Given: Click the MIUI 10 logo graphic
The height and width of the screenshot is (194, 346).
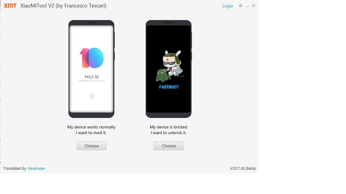Looking at the screenshot, I should [x=92, y=57].
